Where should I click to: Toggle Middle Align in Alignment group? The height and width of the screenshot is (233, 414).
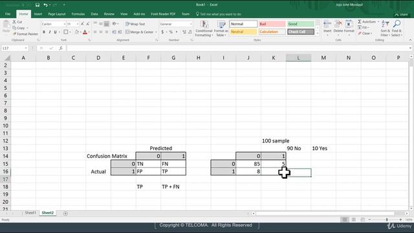tap(101, 24)
